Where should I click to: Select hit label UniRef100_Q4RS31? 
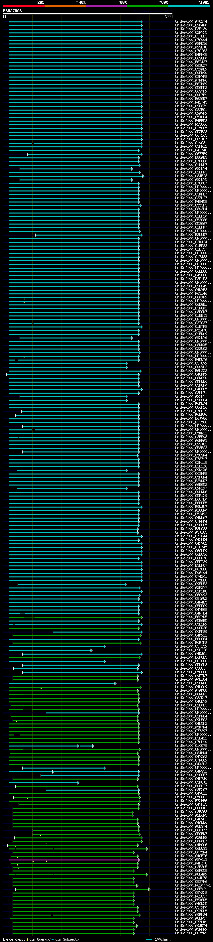[x=191, y=771]
